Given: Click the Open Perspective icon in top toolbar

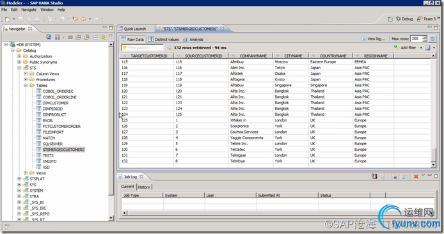Looking at the screenshot, I should 390,19.
